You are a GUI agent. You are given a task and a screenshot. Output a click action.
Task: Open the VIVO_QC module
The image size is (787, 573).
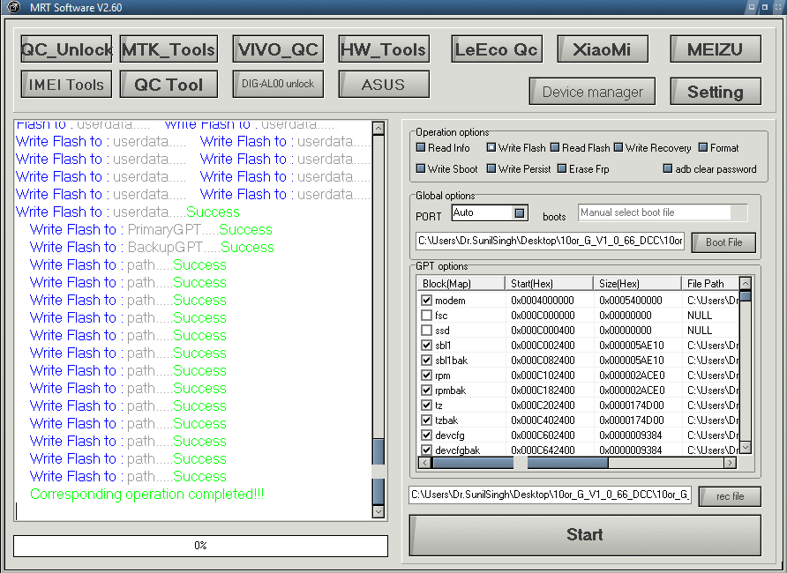pyautogui.click(x=278, y=49)
